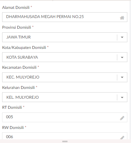Click the Alamat Domisili label

(x=16, y=8)
